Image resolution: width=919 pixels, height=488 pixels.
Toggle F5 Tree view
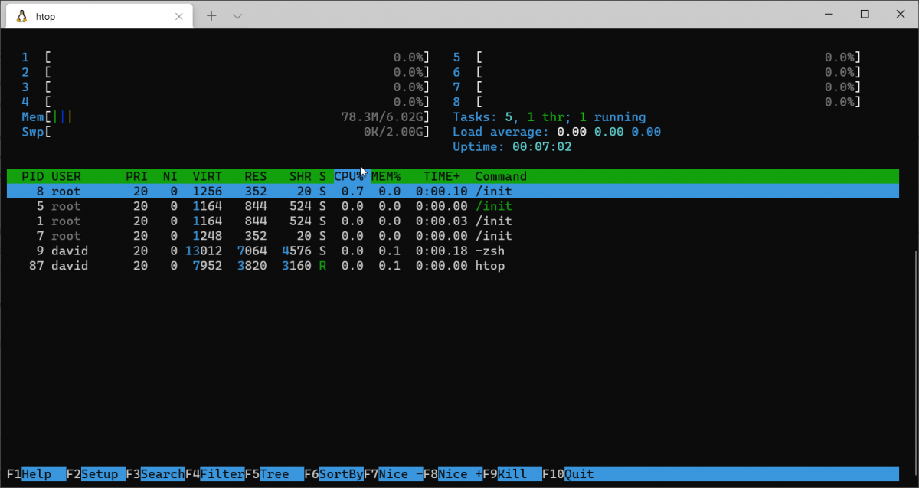[x=276, y=473]
